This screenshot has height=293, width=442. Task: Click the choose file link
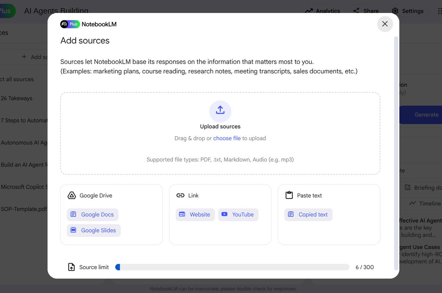pos(227,138)
